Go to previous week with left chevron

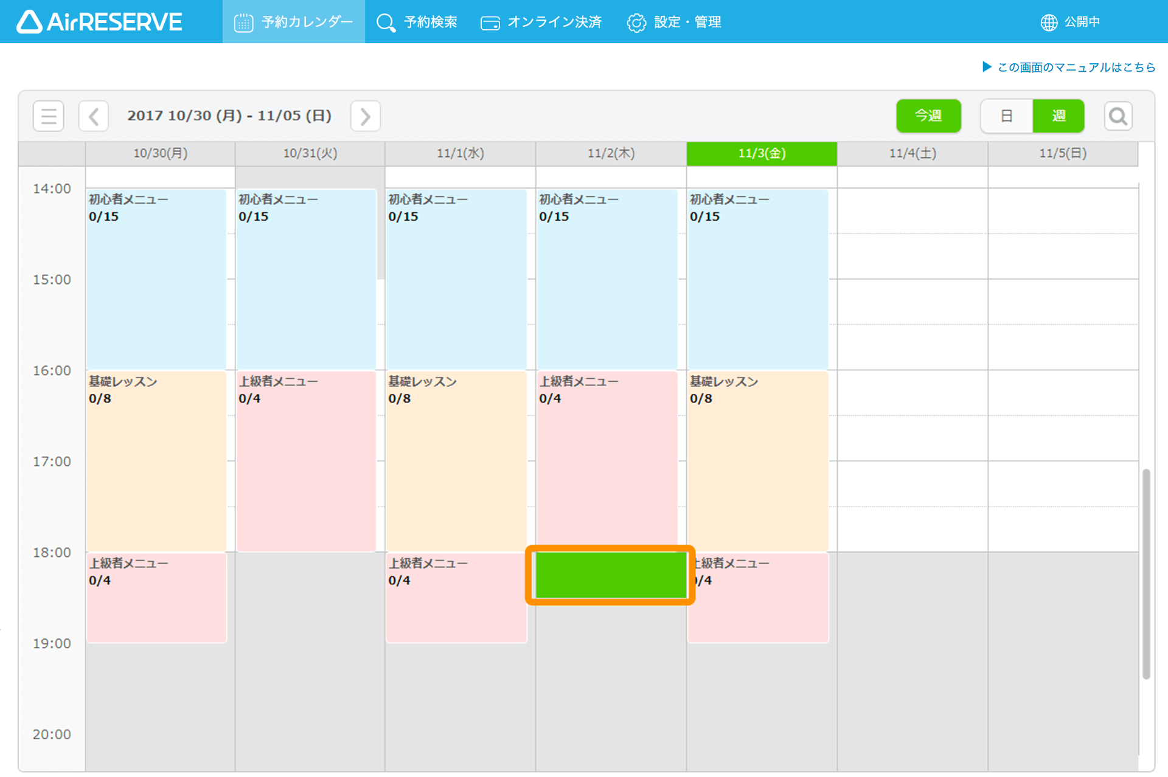[94, 116]
